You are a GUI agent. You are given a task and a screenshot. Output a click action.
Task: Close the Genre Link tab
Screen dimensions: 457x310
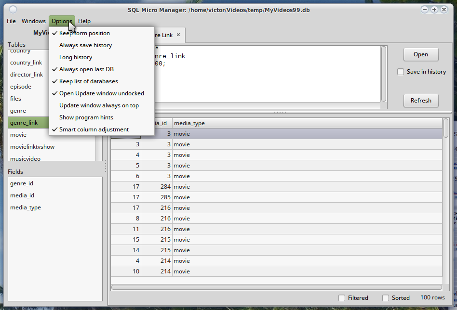coord(178,35)
